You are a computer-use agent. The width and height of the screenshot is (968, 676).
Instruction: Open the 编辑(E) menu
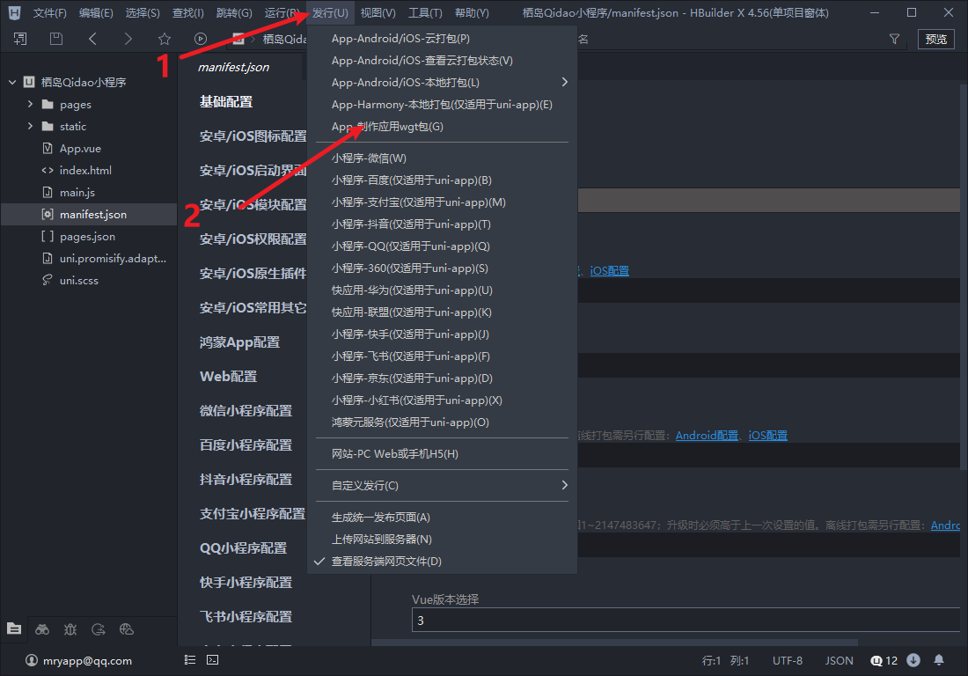click(96, 12)
